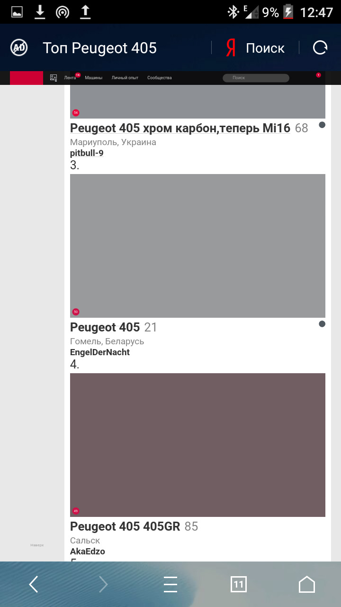Focus the site Поиск search field
This screenshot has width=341, height=607.
256,78
